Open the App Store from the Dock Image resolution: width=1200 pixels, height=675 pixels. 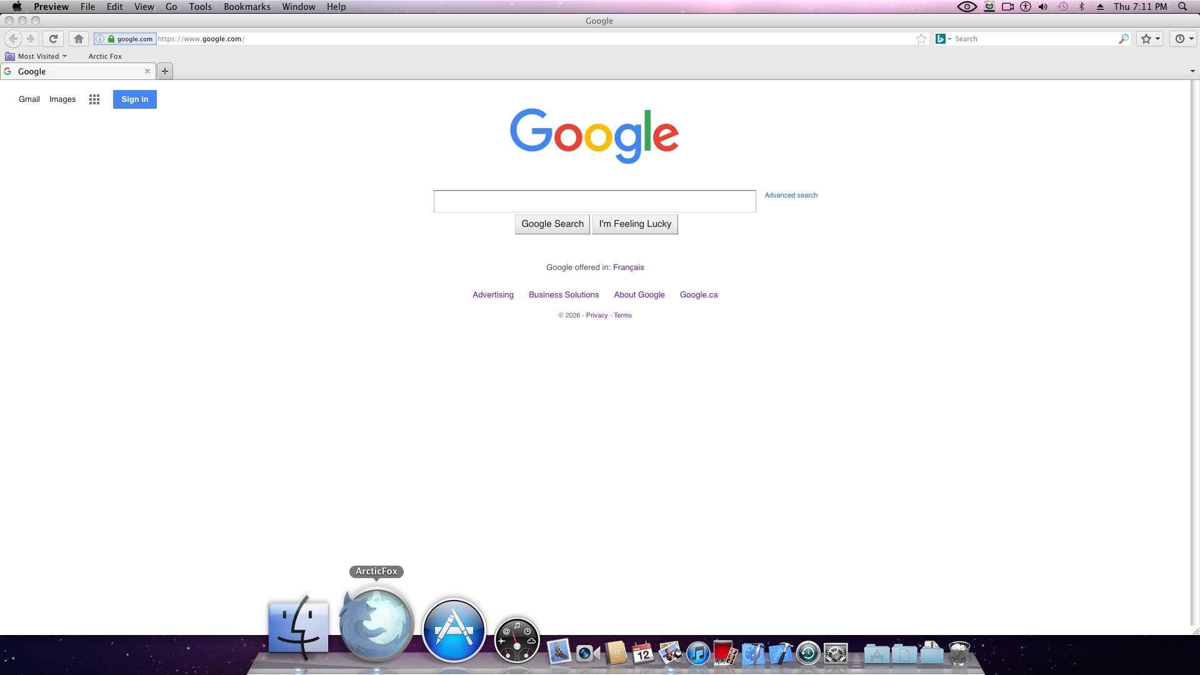tap(454, 630)
